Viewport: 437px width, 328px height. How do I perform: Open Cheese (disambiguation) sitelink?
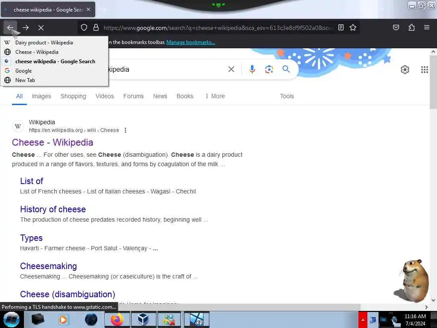67,294
